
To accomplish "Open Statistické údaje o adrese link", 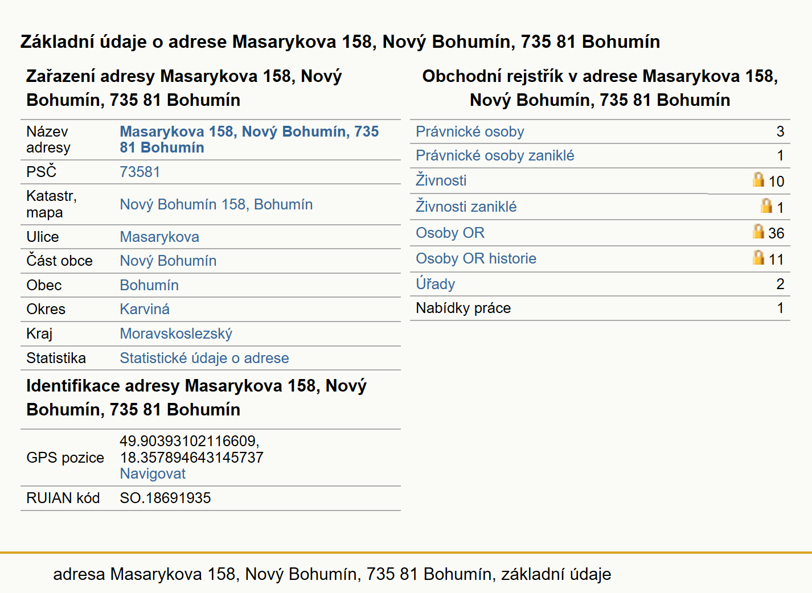I will point(204,358).
